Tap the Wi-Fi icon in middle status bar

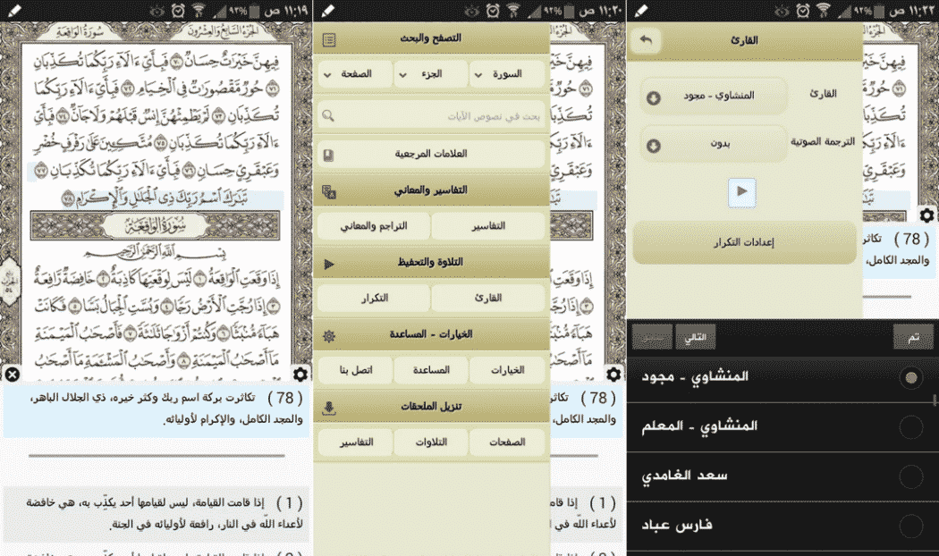pos(513,10)
